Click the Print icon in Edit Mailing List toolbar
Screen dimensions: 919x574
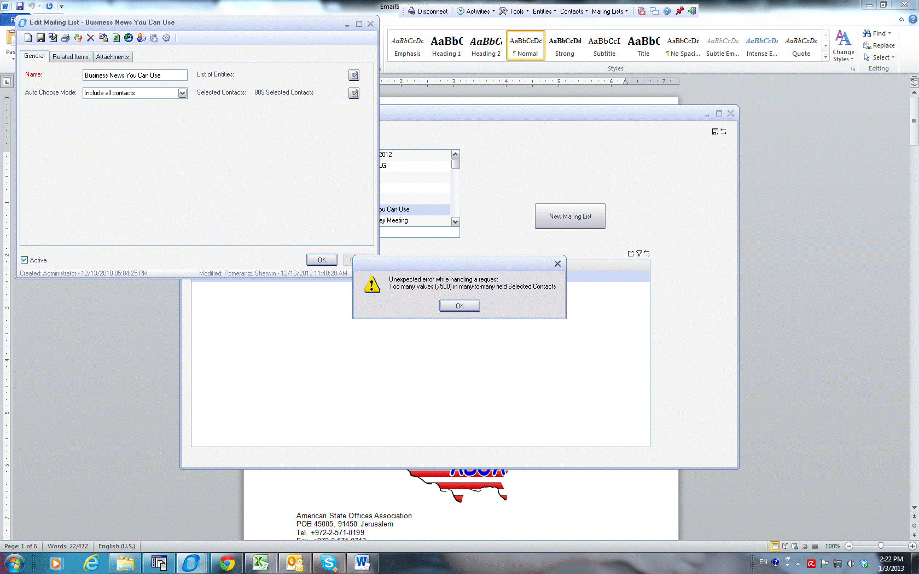tap(66, 38)
